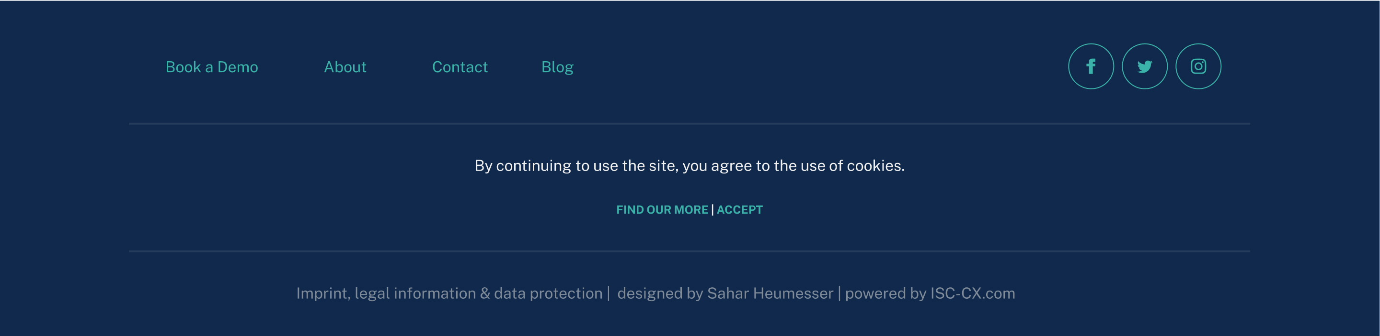The height and width of the screenshot is (336, 1380).
Task: Click the pipe separator after "data protection"
Action: click(x=609, y=293)
